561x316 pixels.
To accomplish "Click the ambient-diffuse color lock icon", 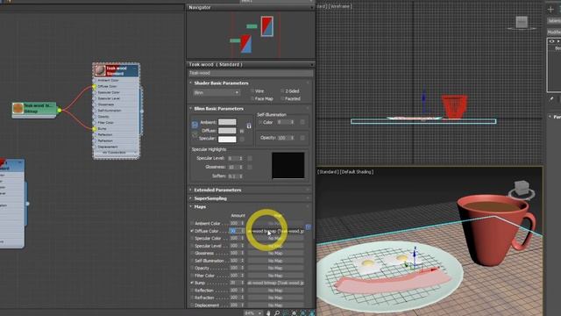I will [249, 126].
